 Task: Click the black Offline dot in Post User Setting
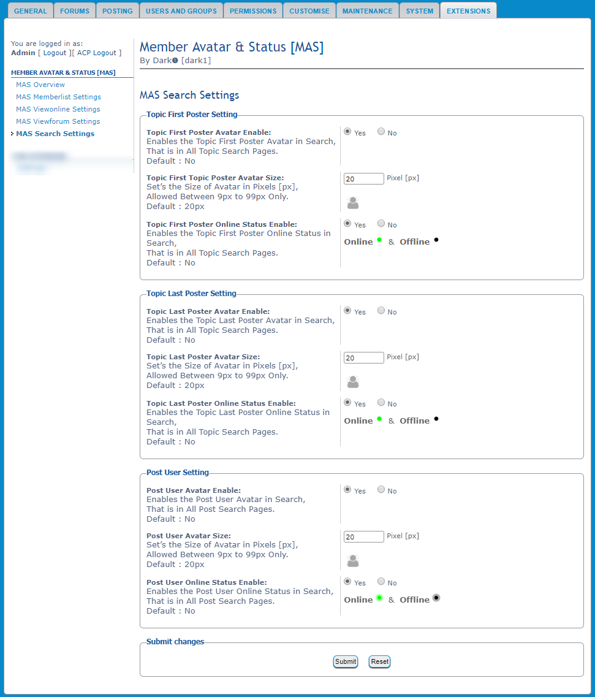(436, 598)
